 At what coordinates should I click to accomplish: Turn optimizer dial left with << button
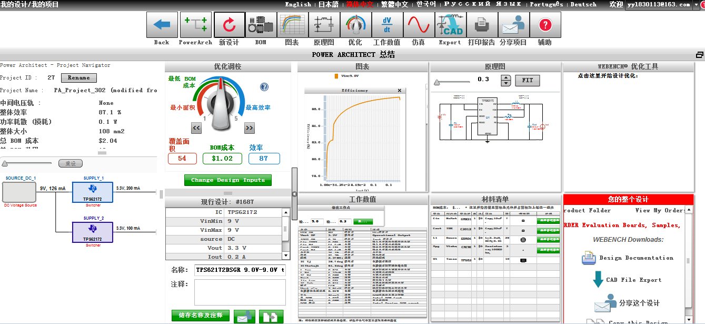(x=196, y=127)
